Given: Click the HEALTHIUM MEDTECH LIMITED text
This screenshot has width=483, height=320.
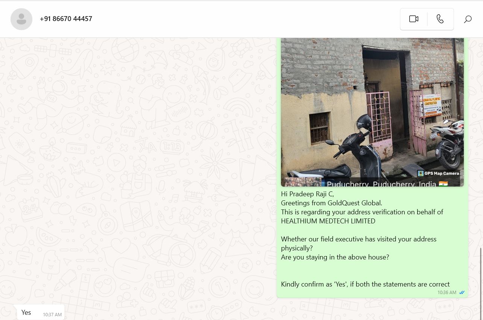Looking at the screenshot, I should (328, 221).
